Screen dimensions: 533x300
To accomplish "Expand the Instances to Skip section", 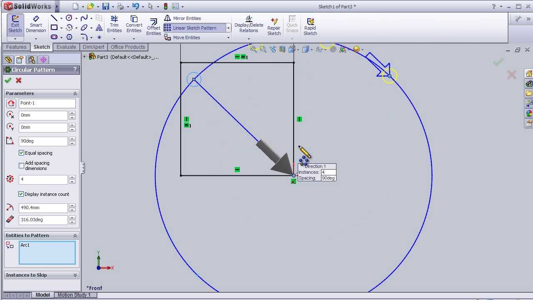I will [x=75, y=275].
